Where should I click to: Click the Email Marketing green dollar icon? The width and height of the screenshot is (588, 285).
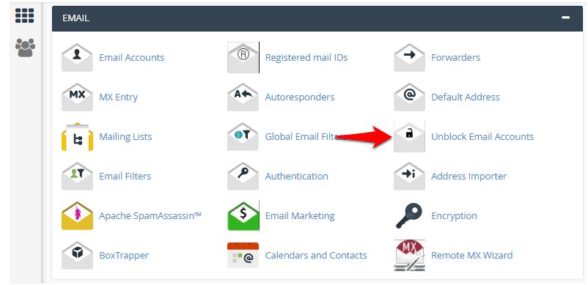[x=243, y=215]
